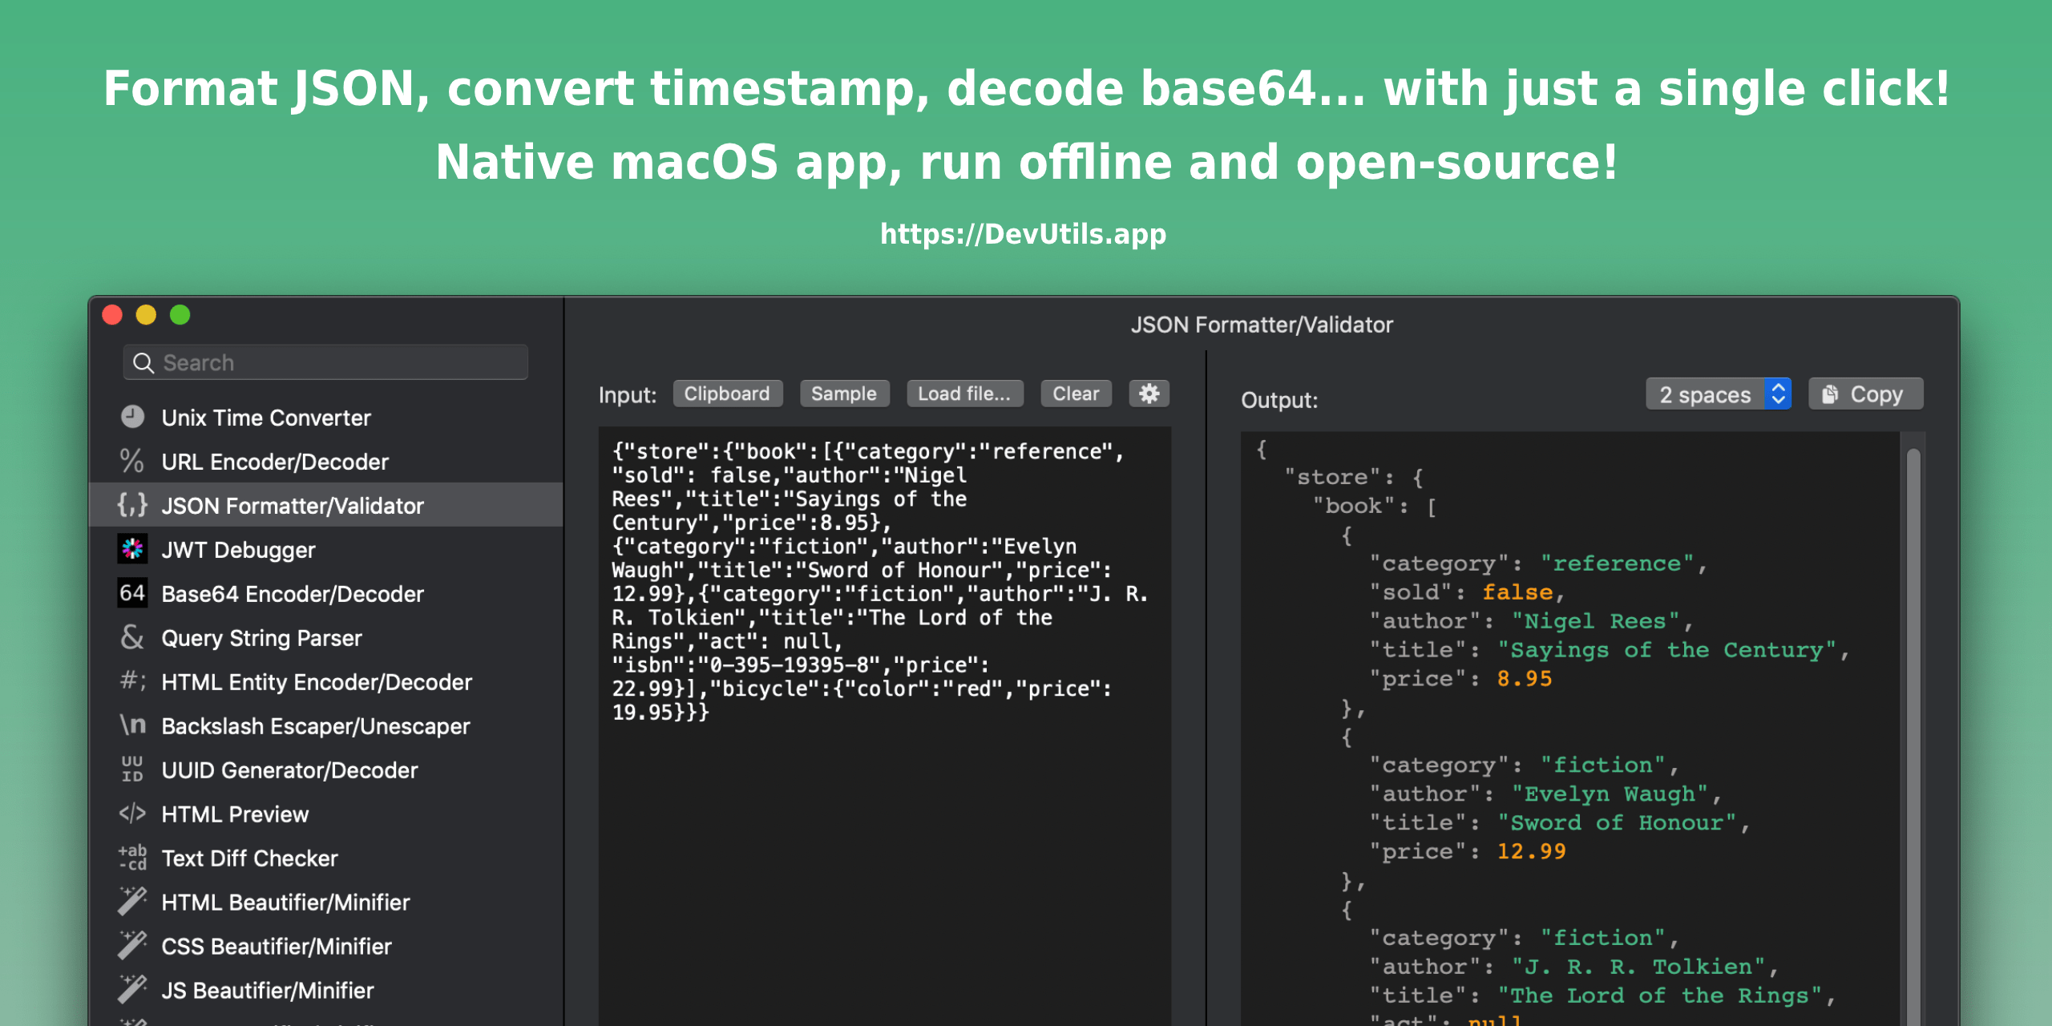Select the URL Encoder/Decoder tool

pos(279,461)
